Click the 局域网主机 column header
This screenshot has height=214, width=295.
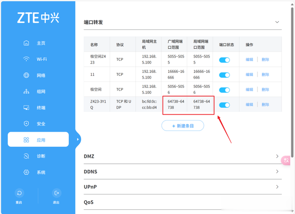coord(149,44)
